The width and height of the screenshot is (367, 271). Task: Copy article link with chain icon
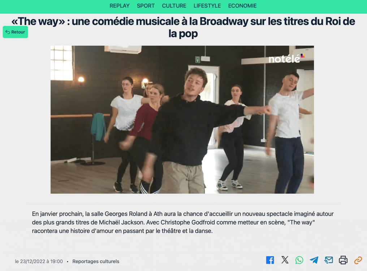click(358, 260)
